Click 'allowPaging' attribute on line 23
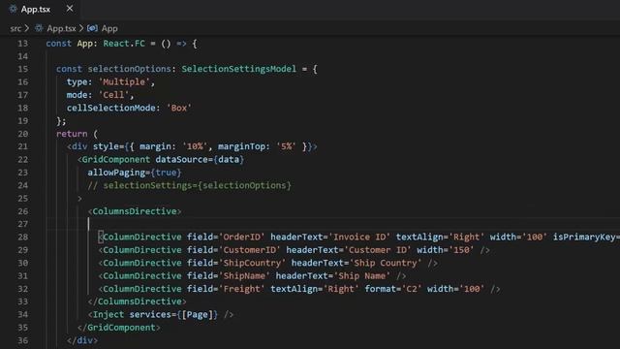Image resolution: width=620 pixels, height=349 pixels. (116, 173)
